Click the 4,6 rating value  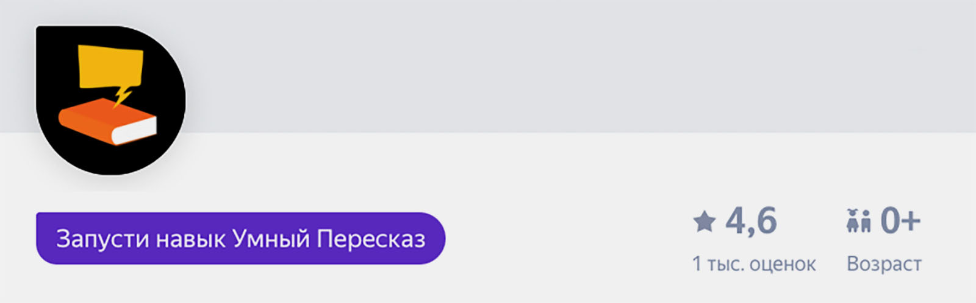click(x=751, y=220)
